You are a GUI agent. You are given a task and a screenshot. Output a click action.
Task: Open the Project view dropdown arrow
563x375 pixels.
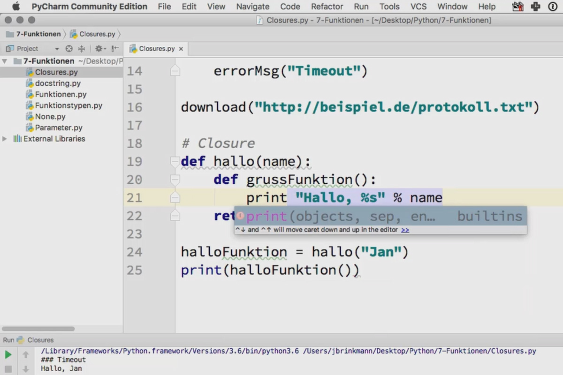pos(57,49)
